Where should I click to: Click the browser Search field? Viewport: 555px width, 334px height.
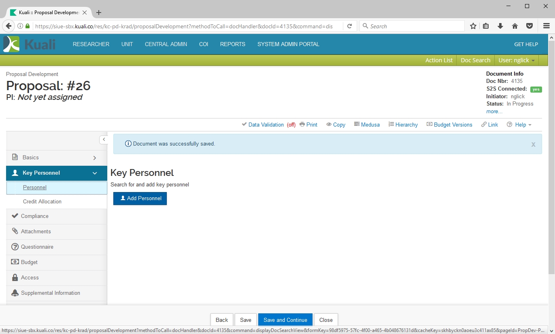tap(413, 26)
